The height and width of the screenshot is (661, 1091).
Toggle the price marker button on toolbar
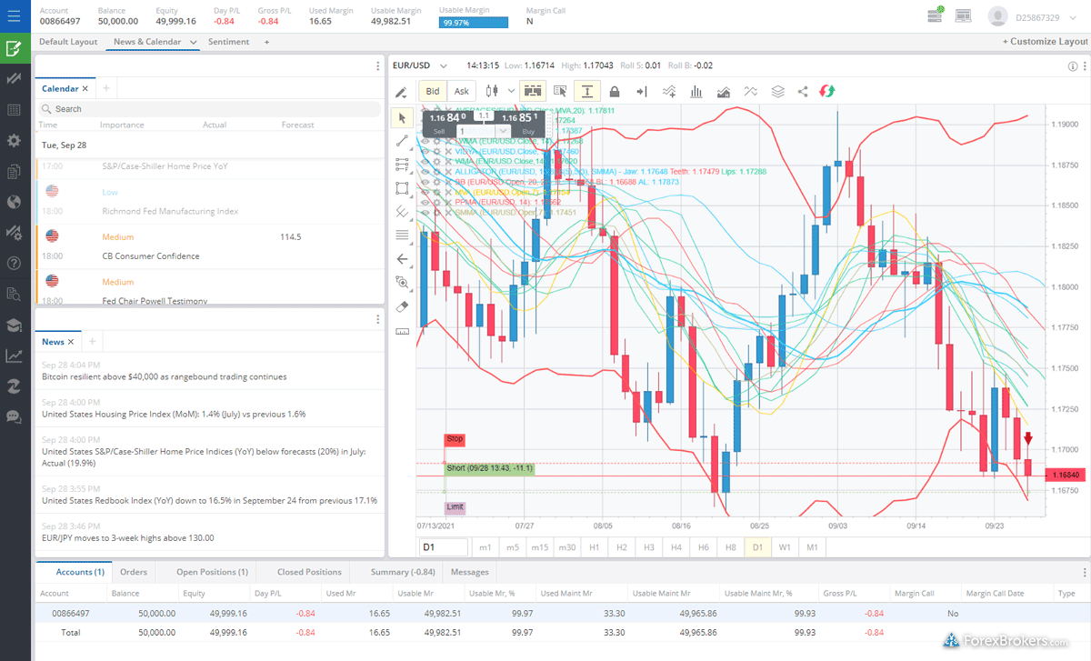tap(587, 91)
